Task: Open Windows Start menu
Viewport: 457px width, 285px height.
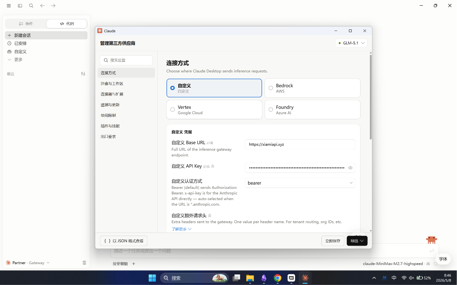Action: [152, 278]
